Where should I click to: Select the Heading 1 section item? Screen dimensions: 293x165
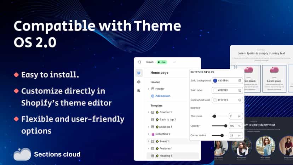pyautogui.click(x=173, y=156)
